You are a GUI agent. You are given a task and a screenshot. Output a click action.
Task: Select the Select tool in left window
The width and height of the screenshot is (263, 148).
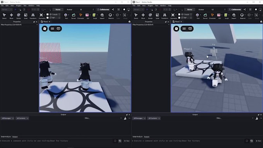(x=4, y=16)
